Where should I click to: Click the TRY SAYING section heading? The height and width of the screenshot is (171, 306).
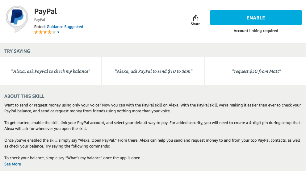[x=17, y=51]
